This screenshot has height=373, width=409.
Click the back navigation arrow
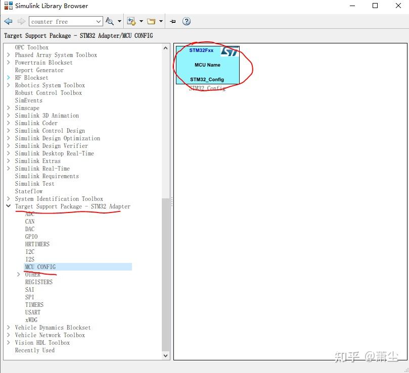pos(8,21)
